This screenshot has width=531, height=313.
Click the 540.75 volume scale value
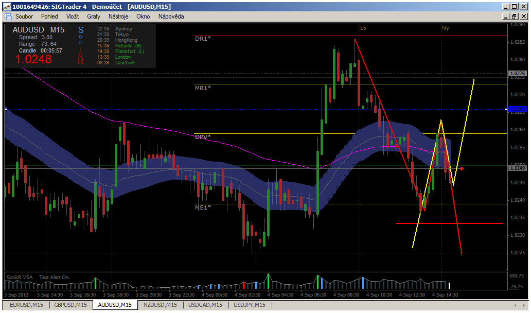point(517,276)
